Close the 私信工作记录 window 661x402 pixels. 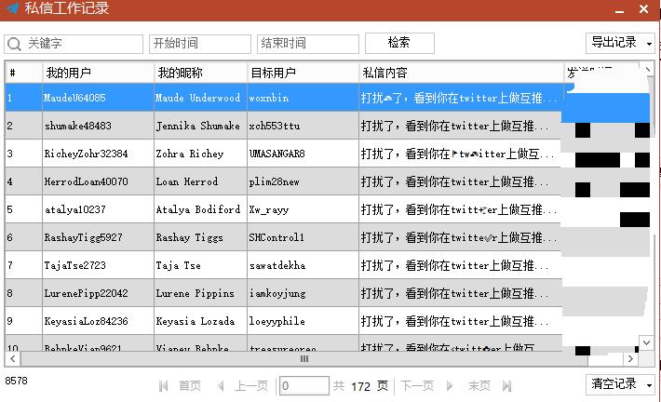[x=644, y=9]
